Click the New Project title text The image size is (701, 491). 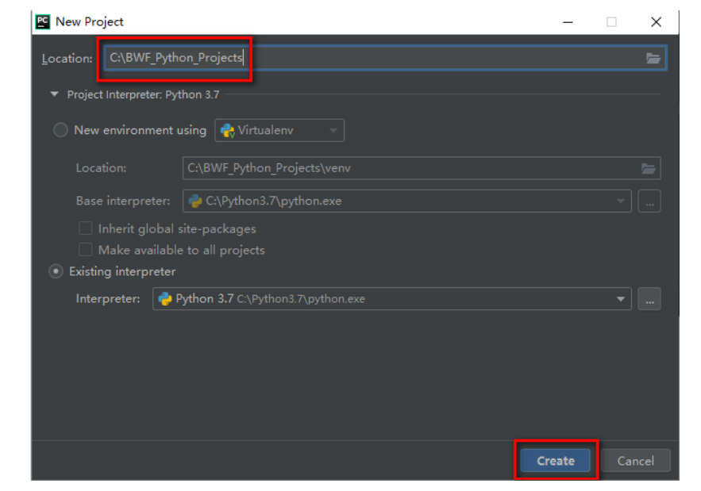[90, 22]
